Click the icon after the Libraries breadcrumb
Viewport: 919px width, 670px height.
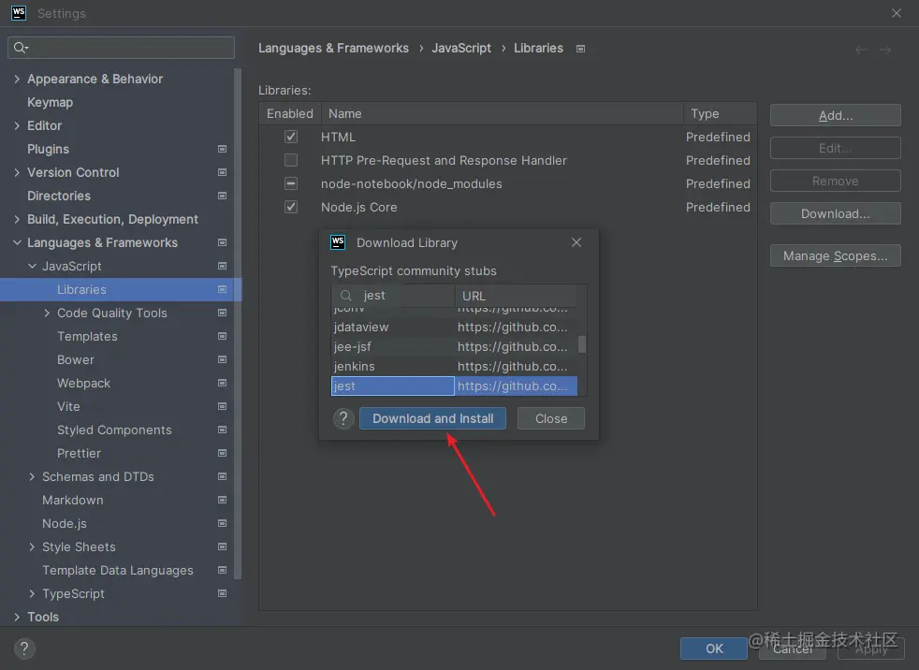coord(580,49)
